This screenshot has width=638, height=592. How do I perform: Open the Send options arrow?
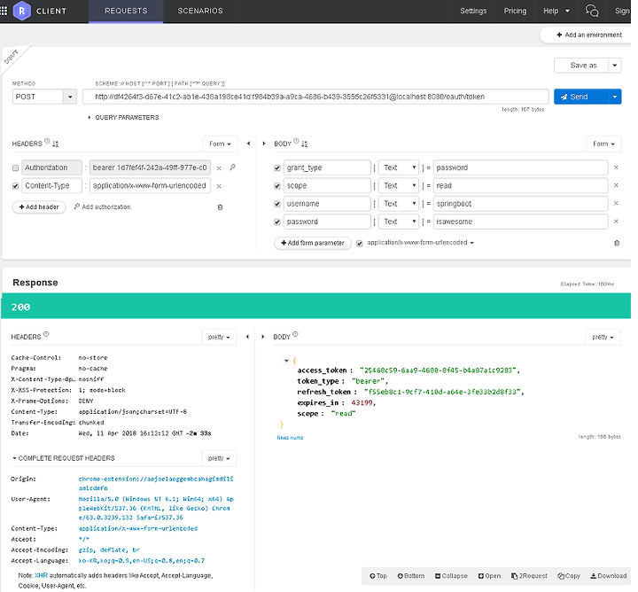click(615, 97)
